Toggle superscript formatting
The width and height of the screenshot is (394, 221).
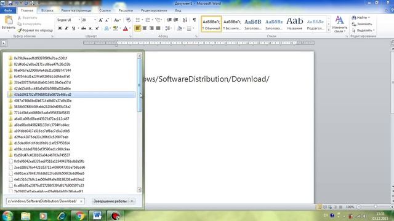97,28
